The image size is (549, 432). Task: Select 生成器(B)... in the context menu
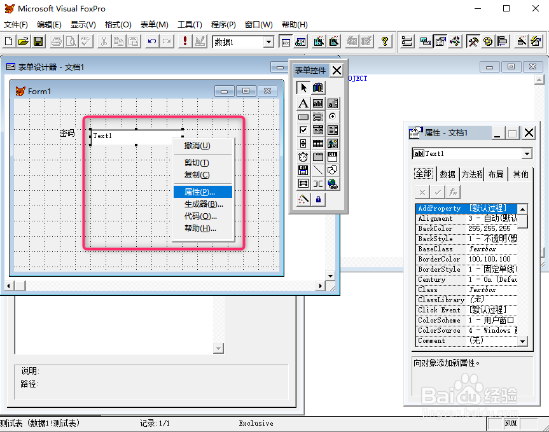click(203, 204)
